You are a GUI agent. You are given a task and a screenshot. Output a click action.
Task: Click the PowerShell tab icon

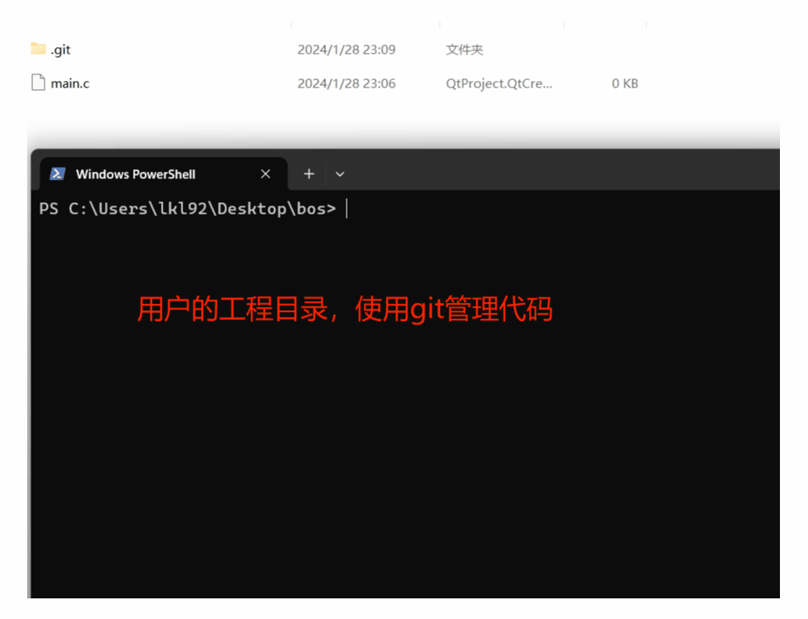[x=57, y=174]
